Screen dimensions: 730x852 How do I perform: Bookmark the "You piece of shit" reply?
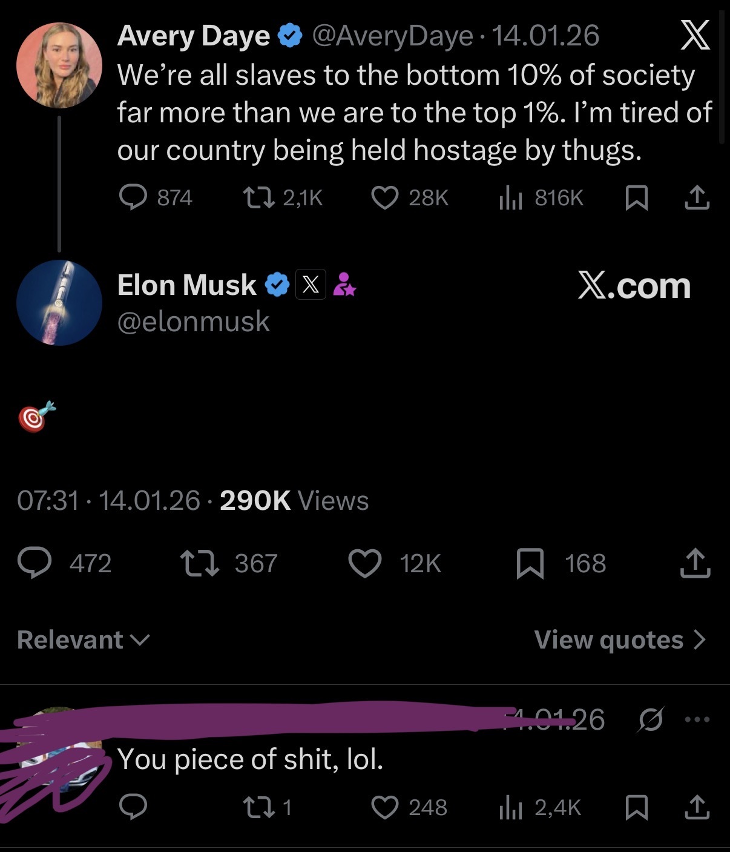click(636, 807)
